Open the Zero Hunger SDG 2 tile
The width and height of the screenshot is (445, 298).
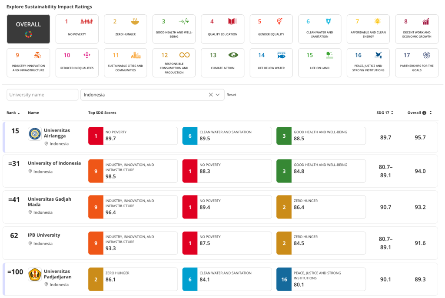[126, 29]
